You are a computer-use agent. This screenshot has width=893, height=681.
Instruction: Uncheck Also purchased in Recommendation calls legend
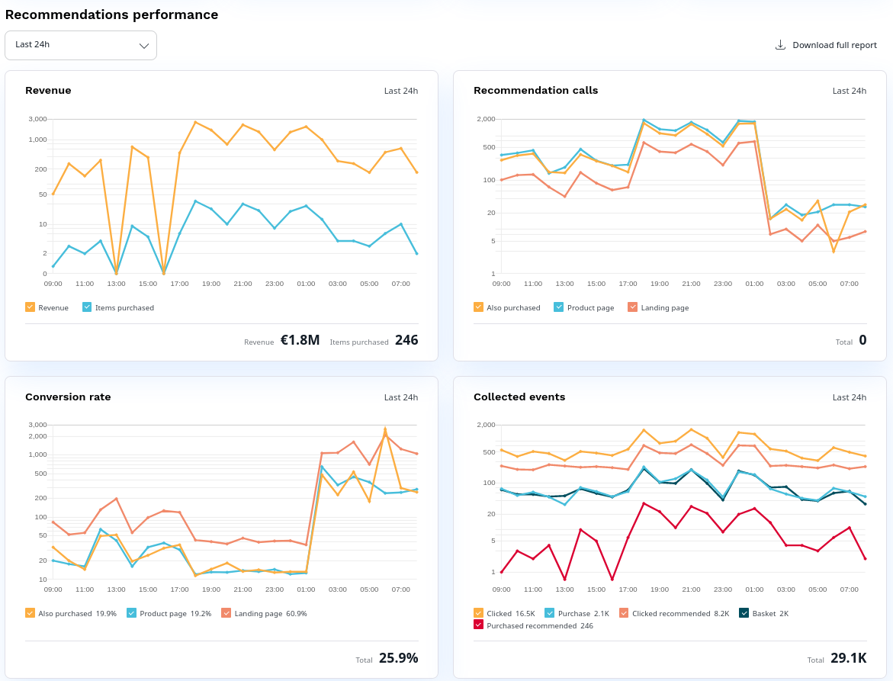pyautogui.click(x=479, y=307)
